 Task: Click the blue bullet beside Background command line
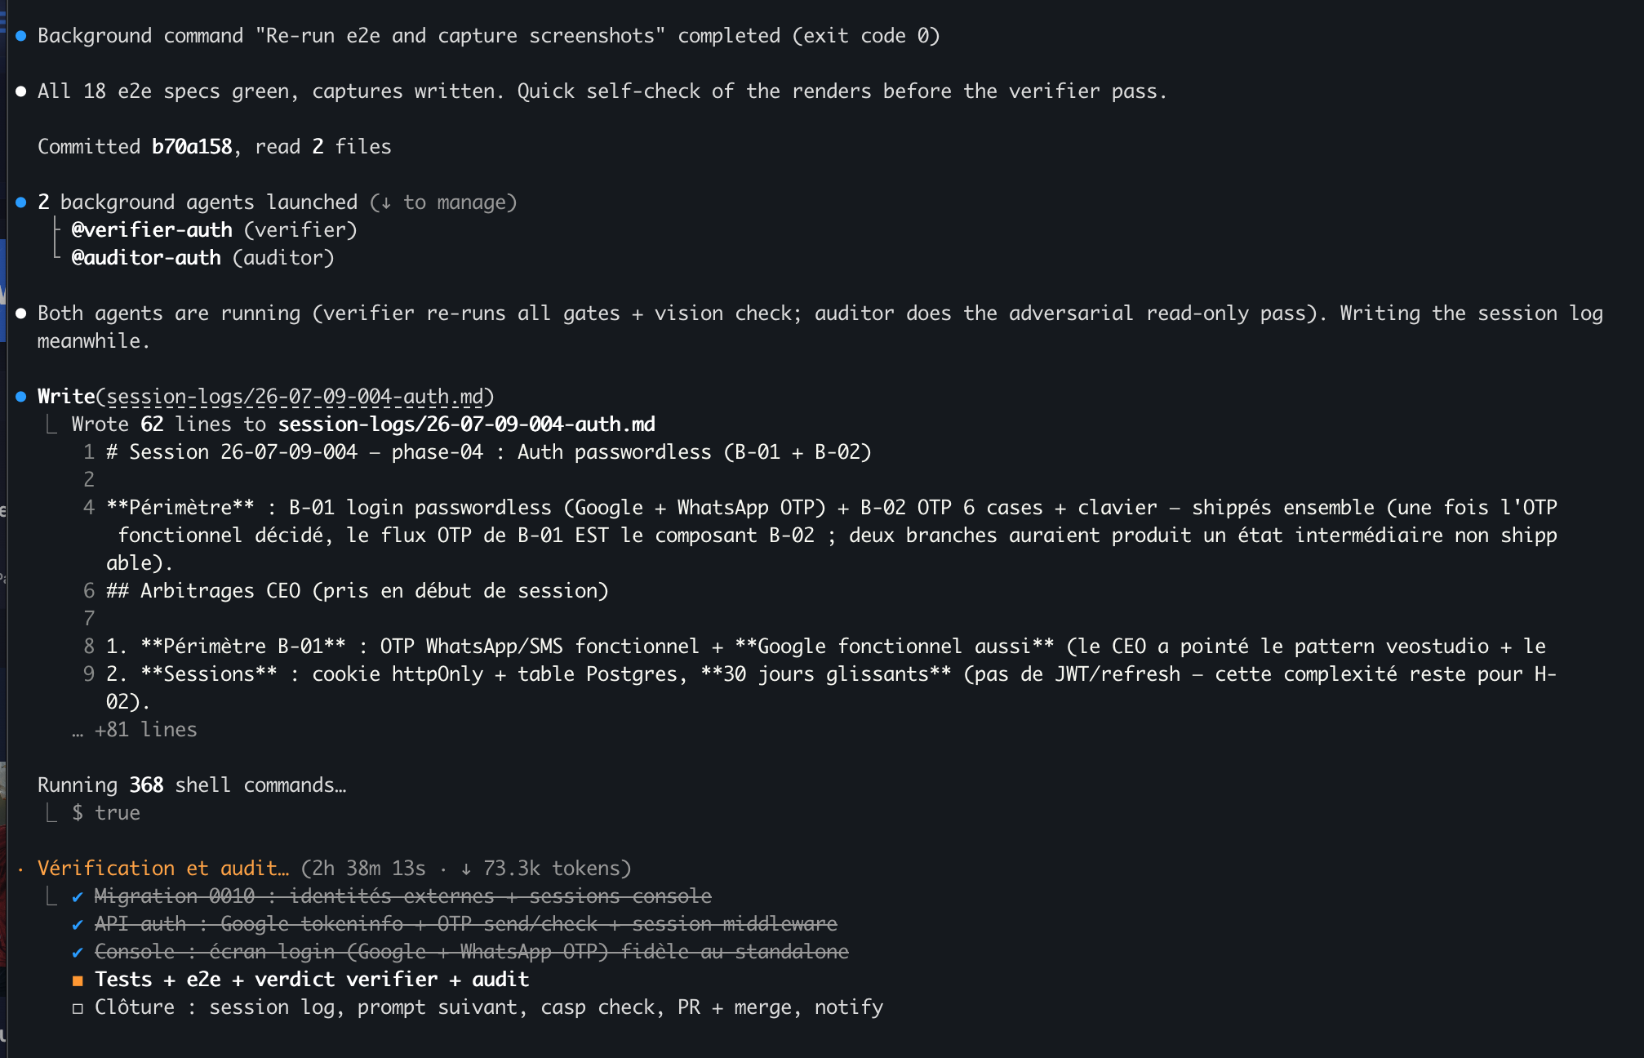21,36
